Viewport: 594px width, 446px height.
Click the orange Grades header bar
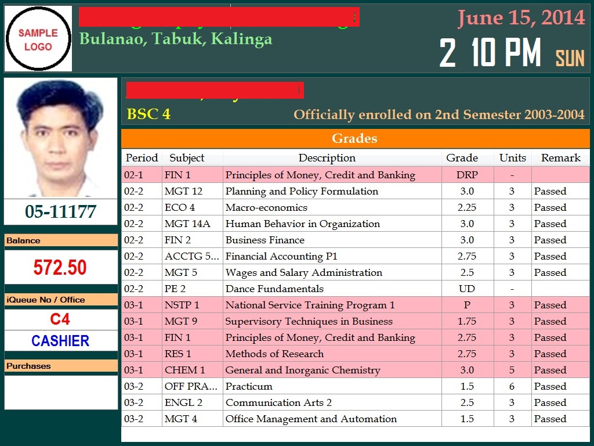click(x=354, y=138)
